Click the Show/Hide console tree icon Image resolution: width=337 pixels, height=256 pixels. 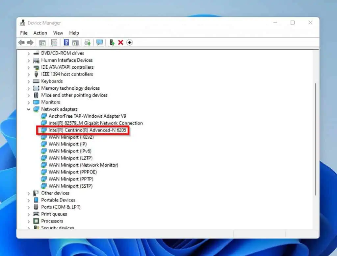click(42, 42)
